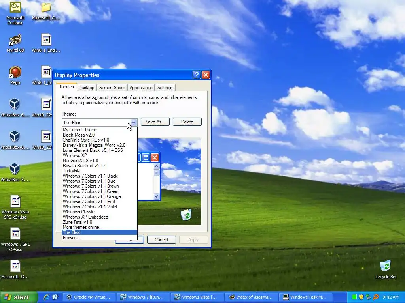Select the Windows XP theme entry
Image resolution: width=405 pixels, height=303 pixels.
tap(99, 155)
